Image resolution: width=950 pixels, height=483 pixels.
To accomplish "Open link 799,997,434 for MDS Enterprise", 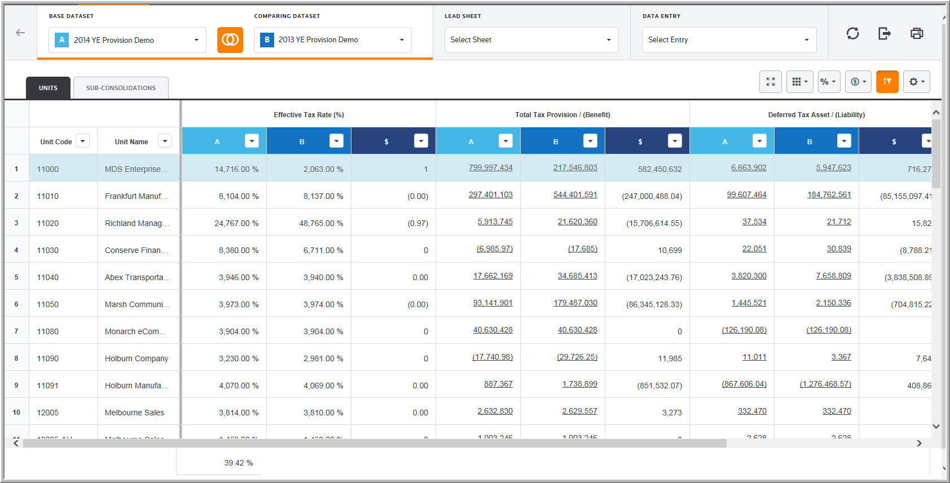I will click(x=490, y=168).
